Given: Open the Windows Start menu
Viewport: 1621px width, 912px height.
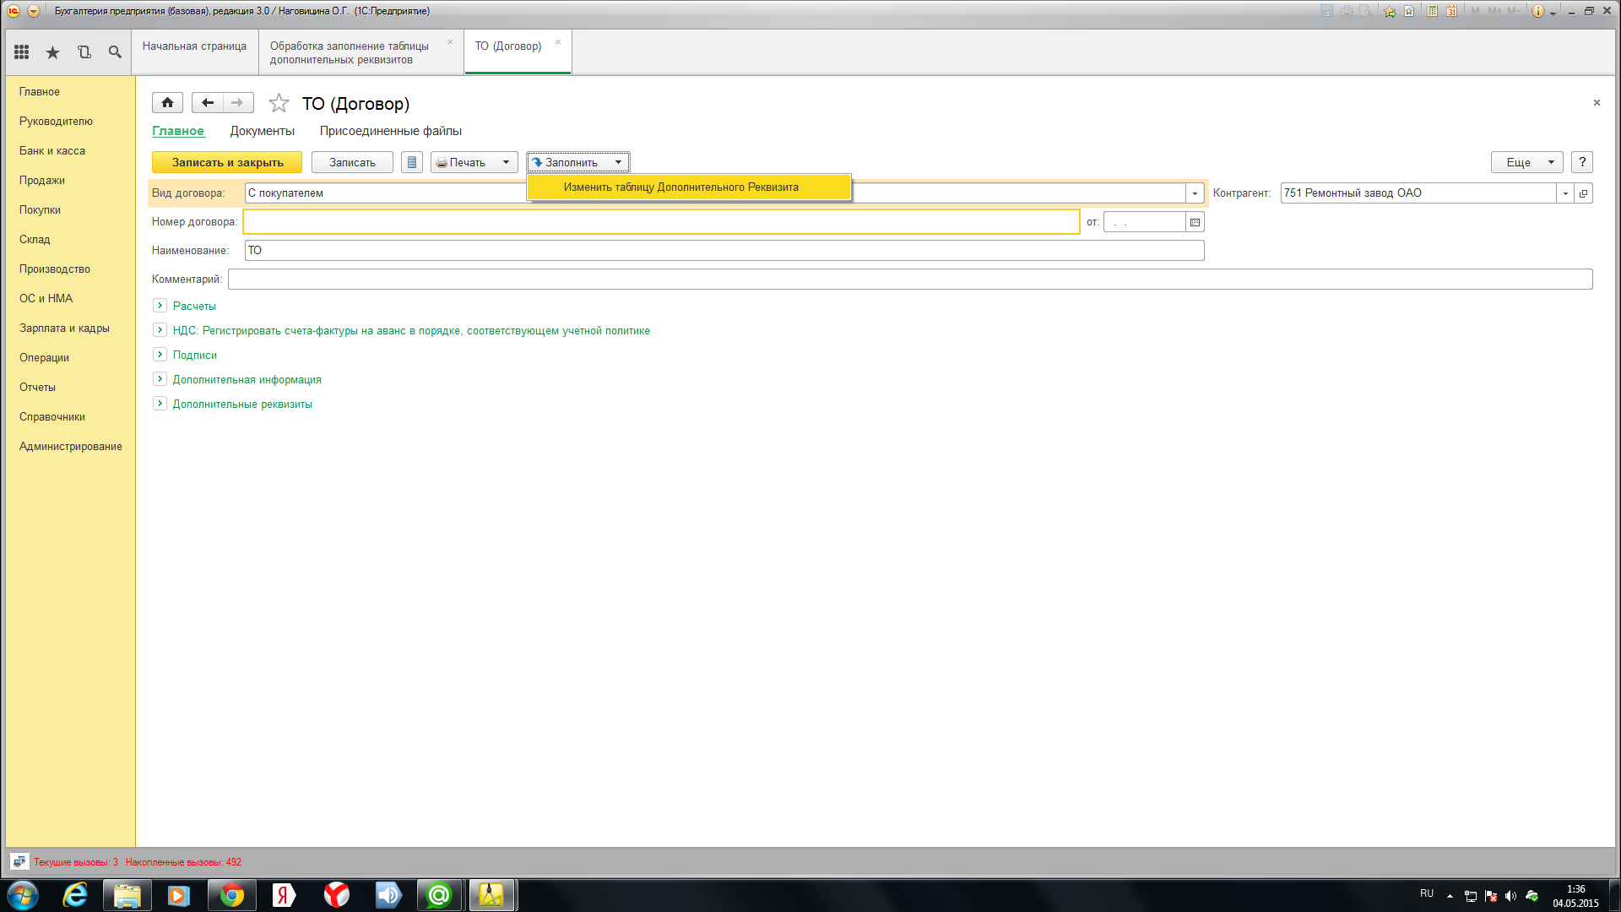Looking at the screenshot, I should [x=23, y=895].
